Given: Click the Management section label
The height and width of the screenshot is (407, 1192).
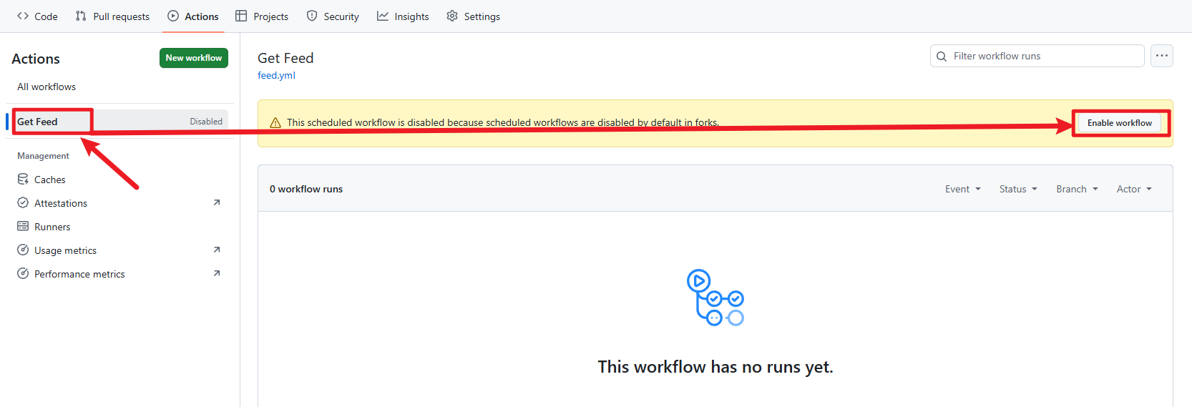Looking at the screenshot, I should click(43, 156).
